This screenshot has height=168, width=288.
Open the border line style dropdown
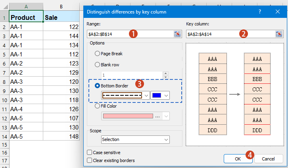(x=146, y=95)
